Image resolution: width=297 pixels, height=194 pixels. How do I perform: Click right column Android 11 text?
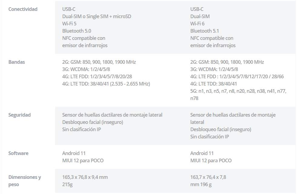(x=202, y=153)
